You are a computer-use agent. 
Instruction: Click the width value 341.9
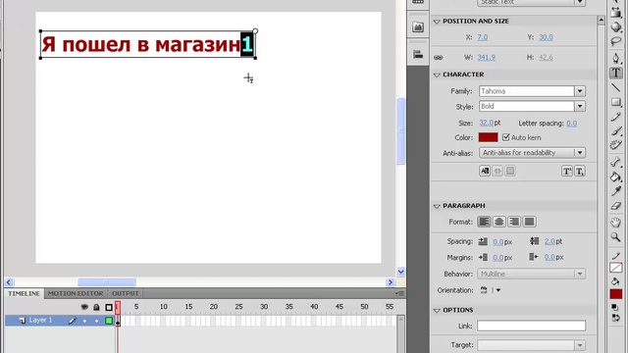click(487, 58)
